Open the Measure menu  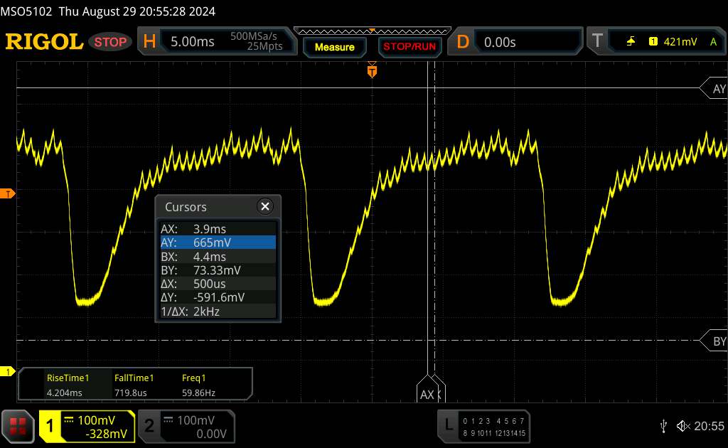[334, 47]
